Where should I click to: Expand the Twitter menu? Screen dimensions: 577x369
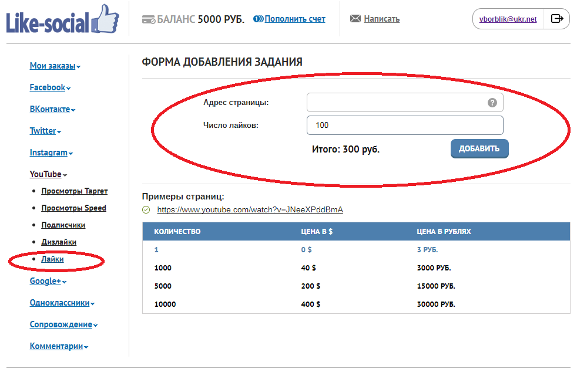(45, 131)
